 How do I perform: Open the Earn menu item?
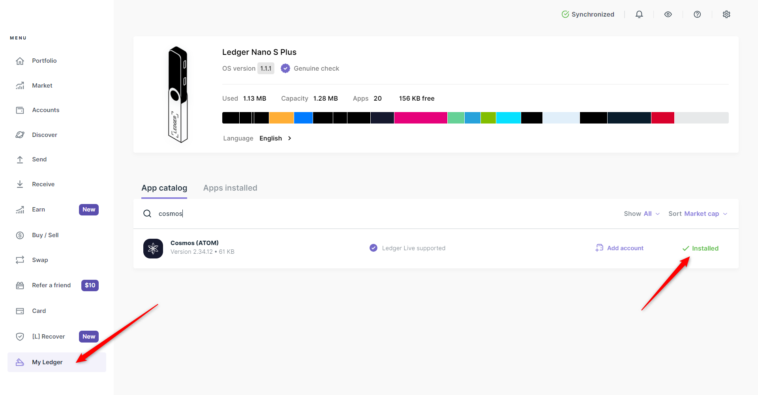(x=39, y=210)
